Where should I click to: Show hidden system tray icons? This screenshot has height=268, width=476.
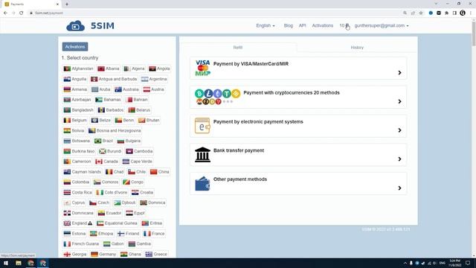405,263
